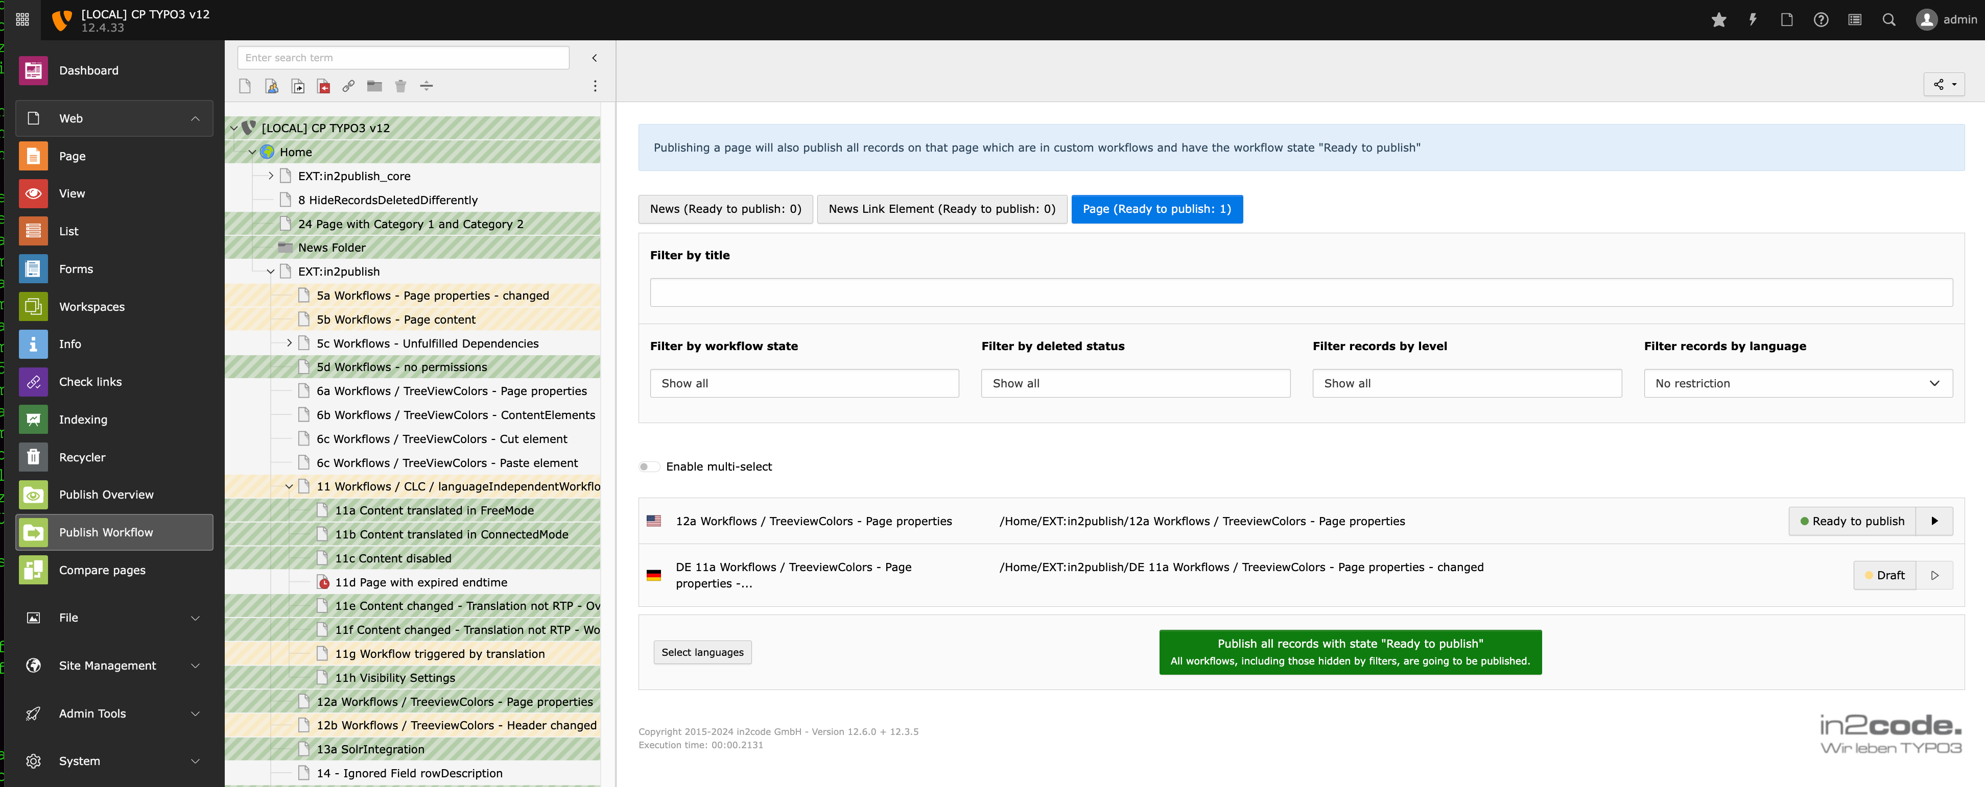Open the Forms module
This screenshot has height=787, width=1985.
(114, 269)
